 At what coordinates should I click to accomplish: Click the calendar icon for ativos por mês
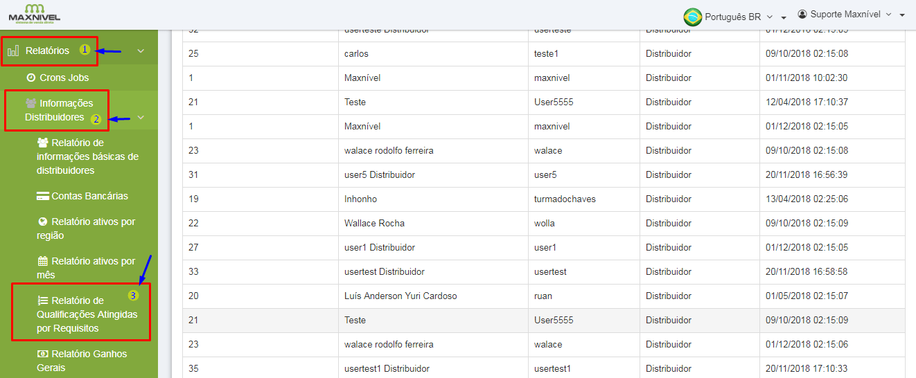pos(43,261)
